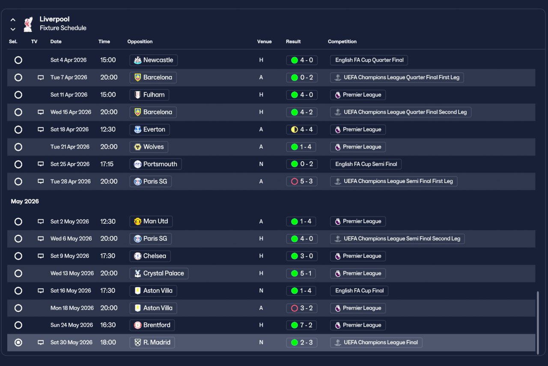Click the TV icon in the Everton row
The width and height of the screenshot is (548, 366).
pyautogui.click(x=41, y=130)
